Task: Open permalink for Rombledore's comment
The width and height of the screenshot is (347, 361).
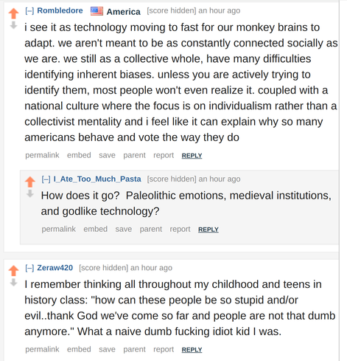Action: [x=42, y=155]
